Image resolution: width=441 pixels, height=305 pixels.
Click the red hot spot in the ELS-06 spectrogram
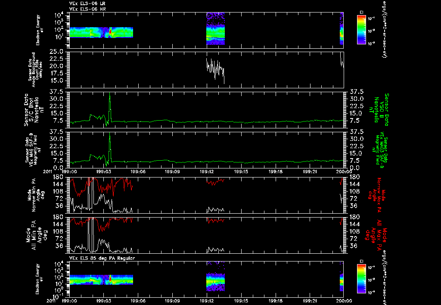110,31
